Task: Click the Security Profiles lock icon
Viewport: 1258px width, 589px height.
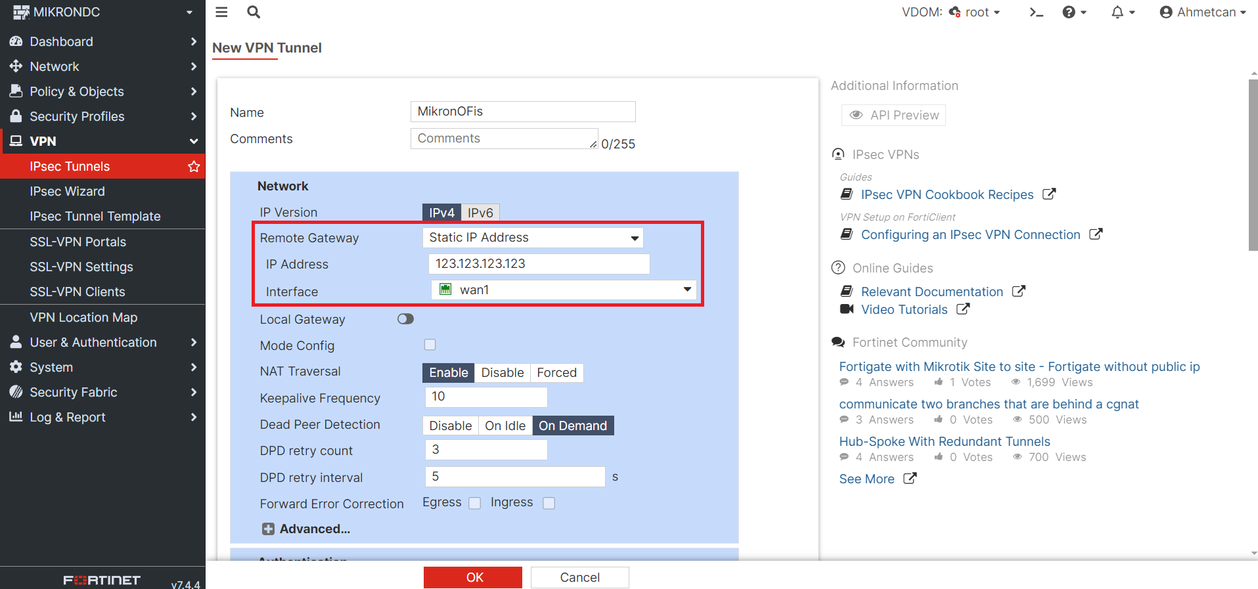Action: tap(16, 116)
